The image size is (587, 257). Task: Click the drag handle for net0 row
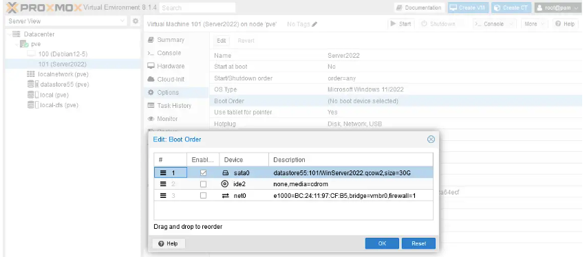tap(163, 195)
